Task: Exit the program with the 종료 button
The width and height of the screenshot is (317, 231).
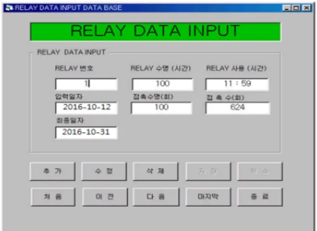Action: (x=260, y=197)
